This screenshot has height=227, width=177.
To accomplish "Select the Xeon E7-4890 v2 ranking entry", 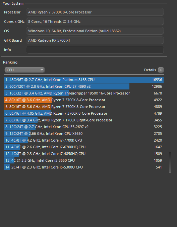I will point(84,86).
